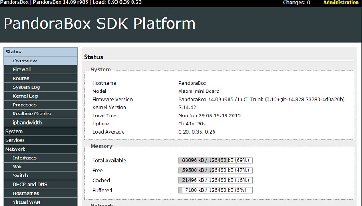The height and width of the screenshot is (206, 362).
Task: Open the Switch configuration page
Action: click(40, 176)
